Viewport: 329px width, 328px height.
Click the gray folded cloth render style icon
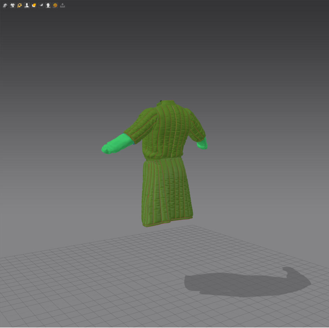41,5
